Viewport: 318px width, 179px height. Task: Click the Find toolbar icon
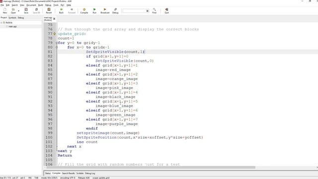pyautogui.click(x=155, y=10)
